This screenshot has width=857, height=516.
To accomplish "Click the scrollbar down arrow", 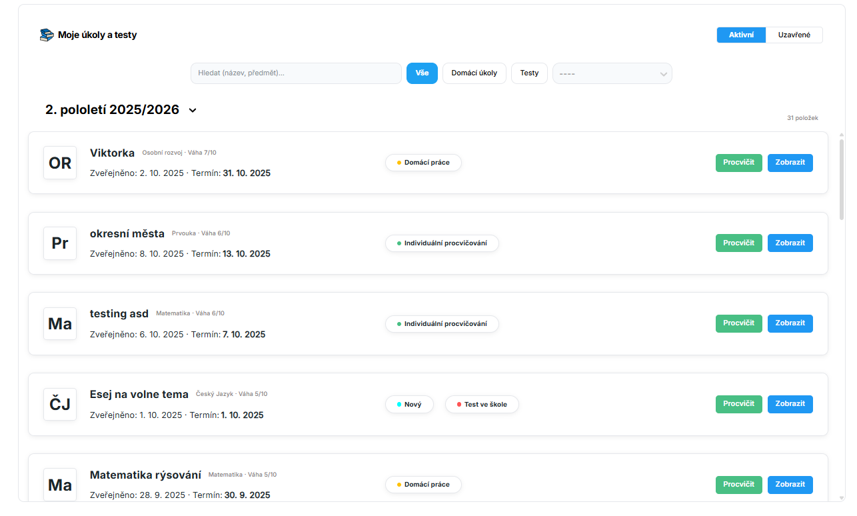I will tap(842, 497).
